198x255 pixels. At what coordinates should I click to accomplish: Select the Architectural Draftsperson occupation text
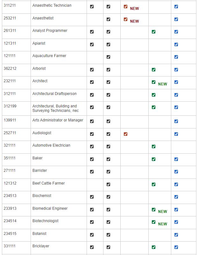coord(54,94)
